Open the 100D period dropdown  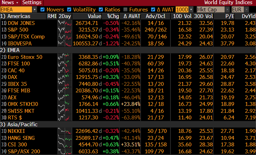[191, 10]
